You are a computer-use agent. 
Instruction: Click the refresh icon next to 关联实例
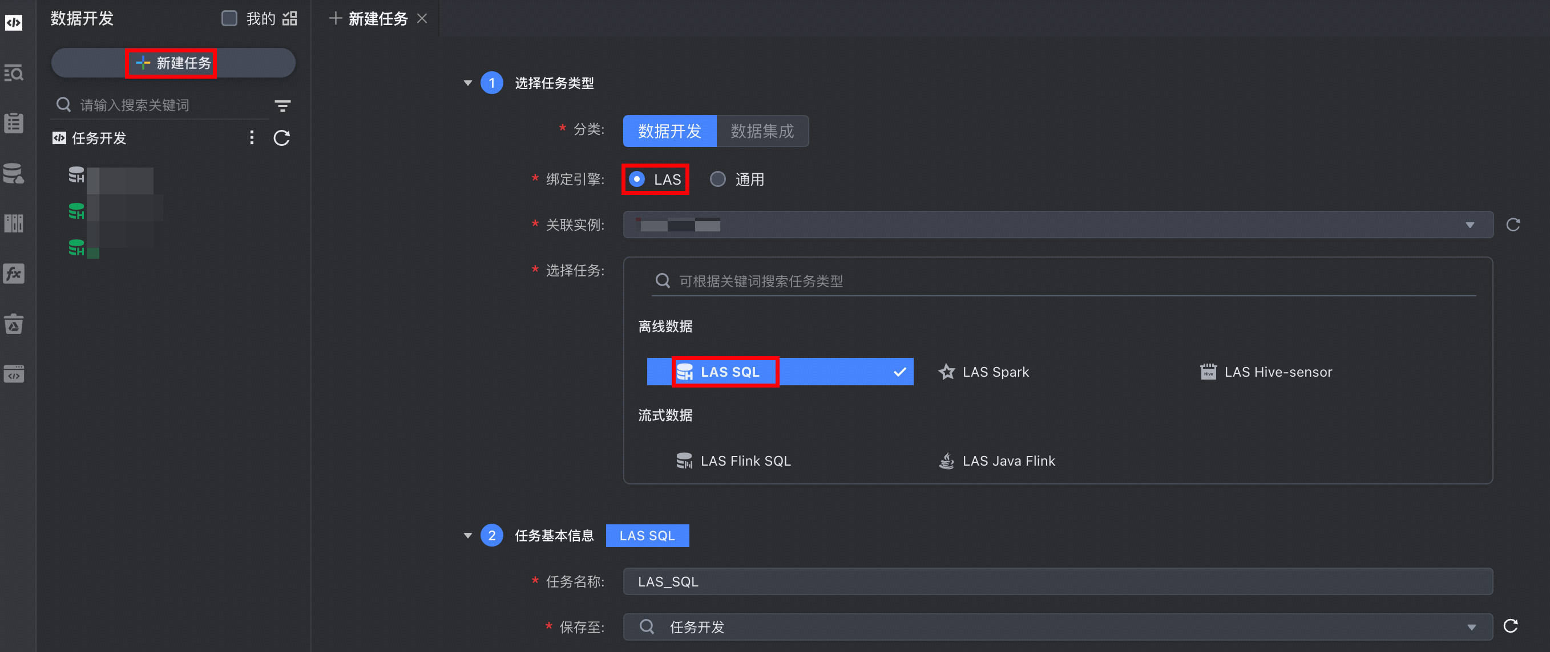(1513, 225)
